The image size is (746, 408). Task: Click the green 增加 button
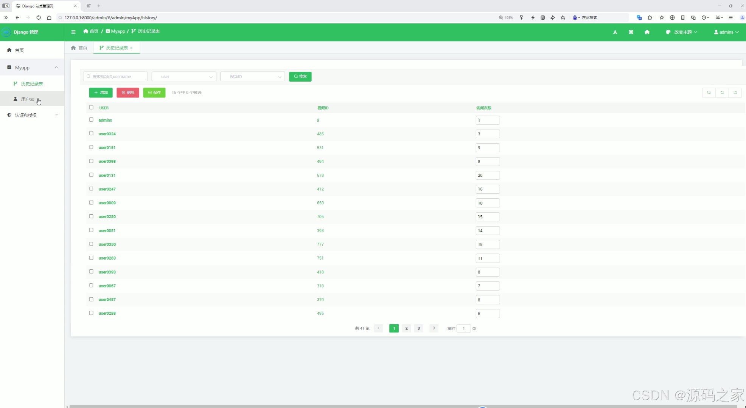(101, 93)
